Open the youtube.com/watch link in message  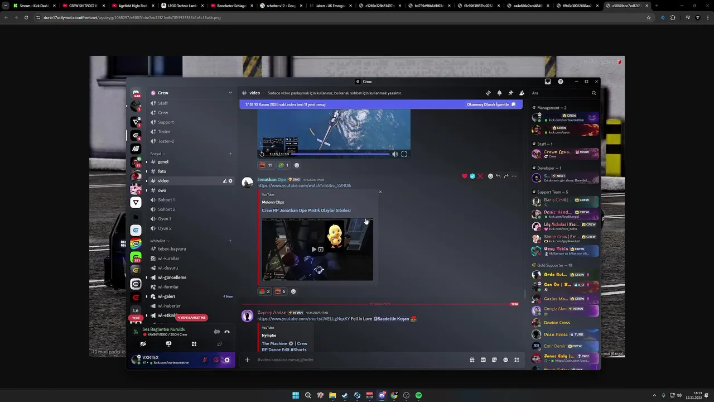(304, 185)
